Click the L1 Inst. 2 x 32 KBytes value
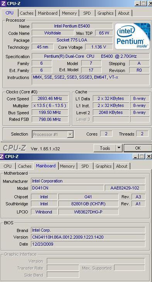This screenshot has width=152, height=282. pos(111,105)
